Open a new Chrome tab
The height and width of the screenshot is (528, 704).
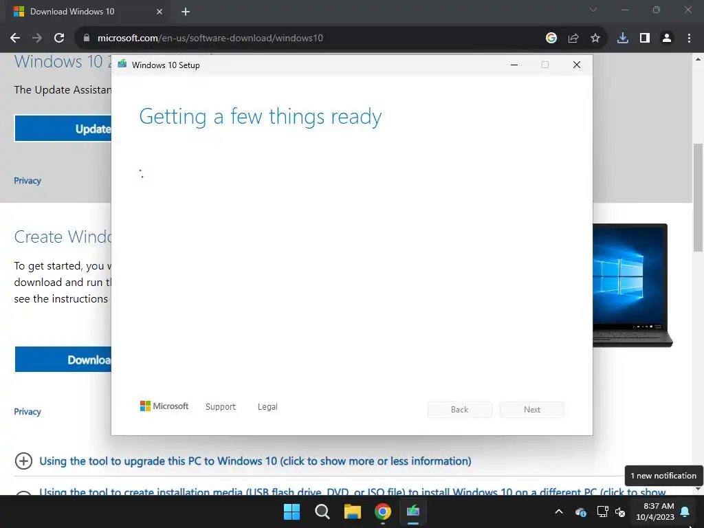(x=186, y=12)
